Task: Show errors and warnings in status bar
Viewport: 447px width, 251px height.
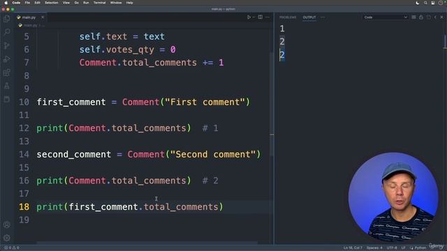Action: click(11, 248)
